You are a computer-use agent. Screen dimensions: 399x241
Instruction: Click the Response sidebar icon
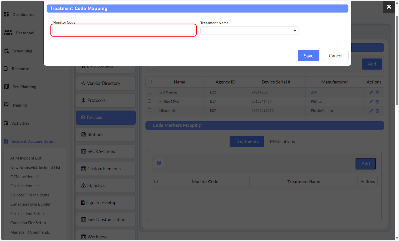6,69
